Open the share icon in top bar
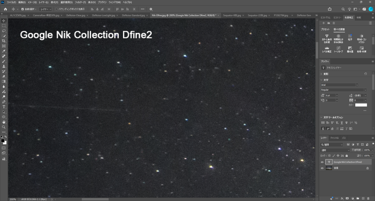 coord(330,9)
